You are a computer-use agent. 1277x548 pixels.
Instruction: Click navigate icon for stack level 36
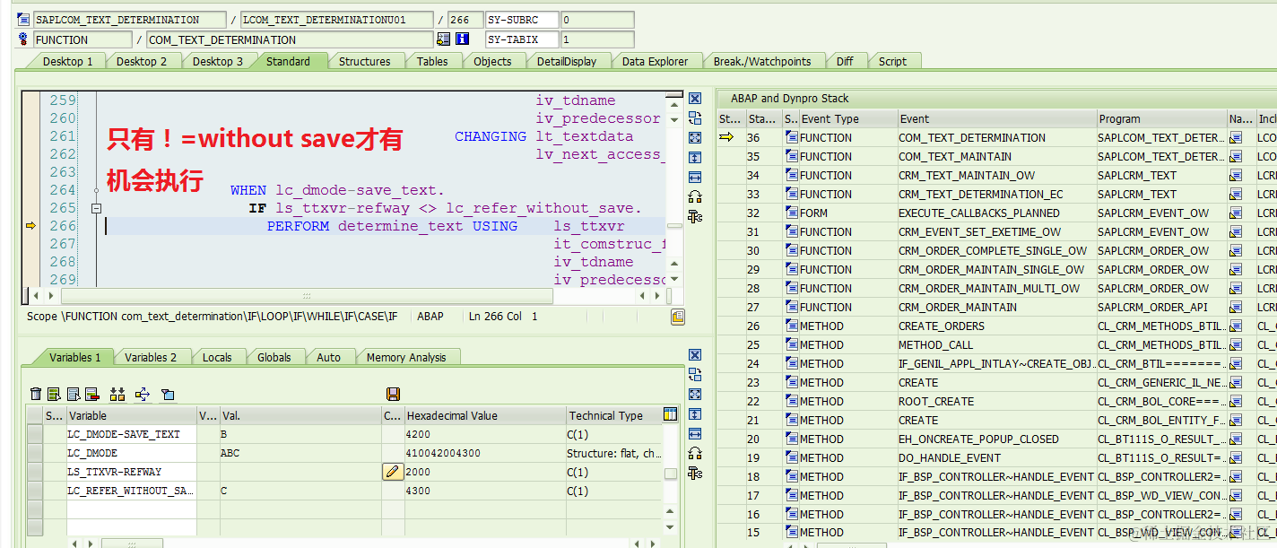(x=1236, y=138)
